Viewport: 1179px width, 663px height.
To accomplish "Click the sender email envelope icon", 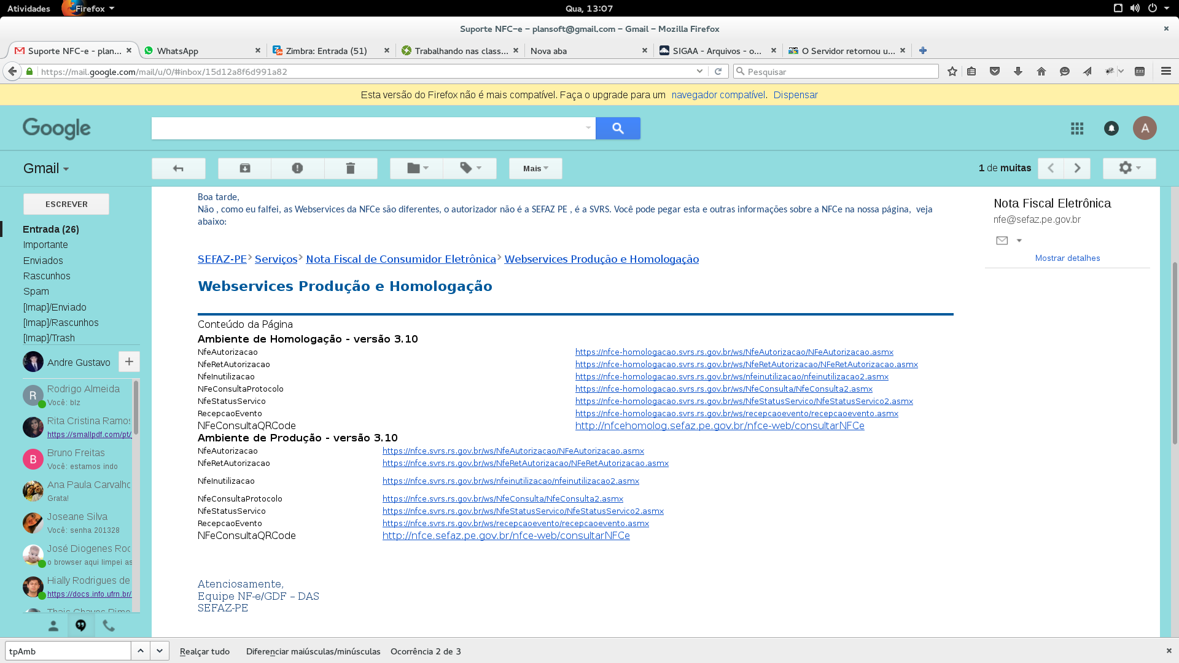I will 1002,241.
